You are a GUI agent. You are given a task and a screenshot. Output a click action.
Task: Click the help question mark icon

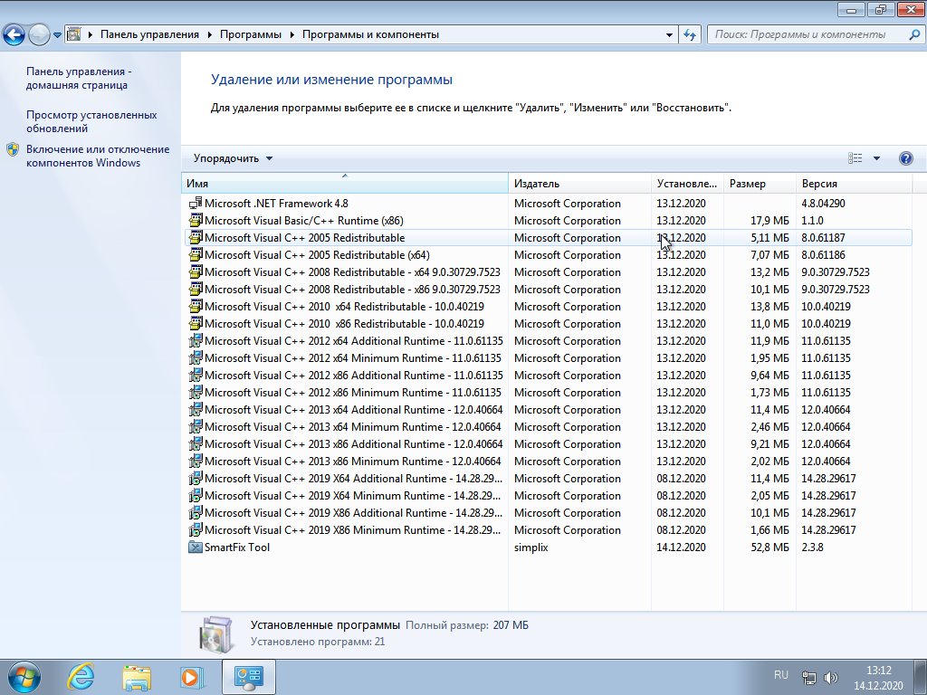click(906, 158)
